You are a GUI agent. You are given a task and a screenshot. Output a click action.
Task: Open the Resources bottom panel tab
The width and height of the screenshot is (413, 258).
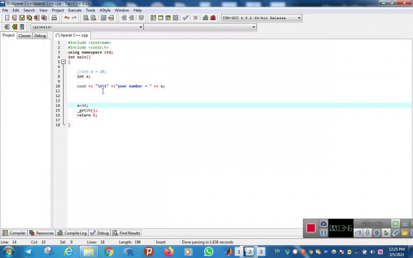coord(42,233)
